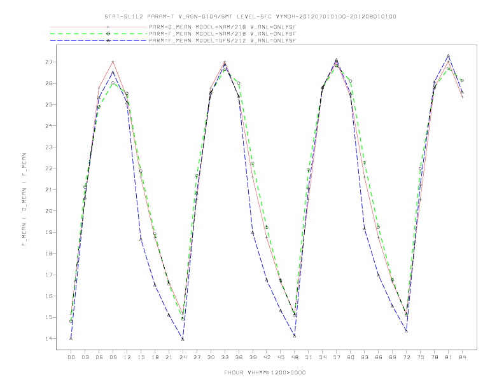Image resolution: width=504 pixels, height=389 pixels.
Task: Click y-axis tick label 19
Action: [x=49, y=232]
